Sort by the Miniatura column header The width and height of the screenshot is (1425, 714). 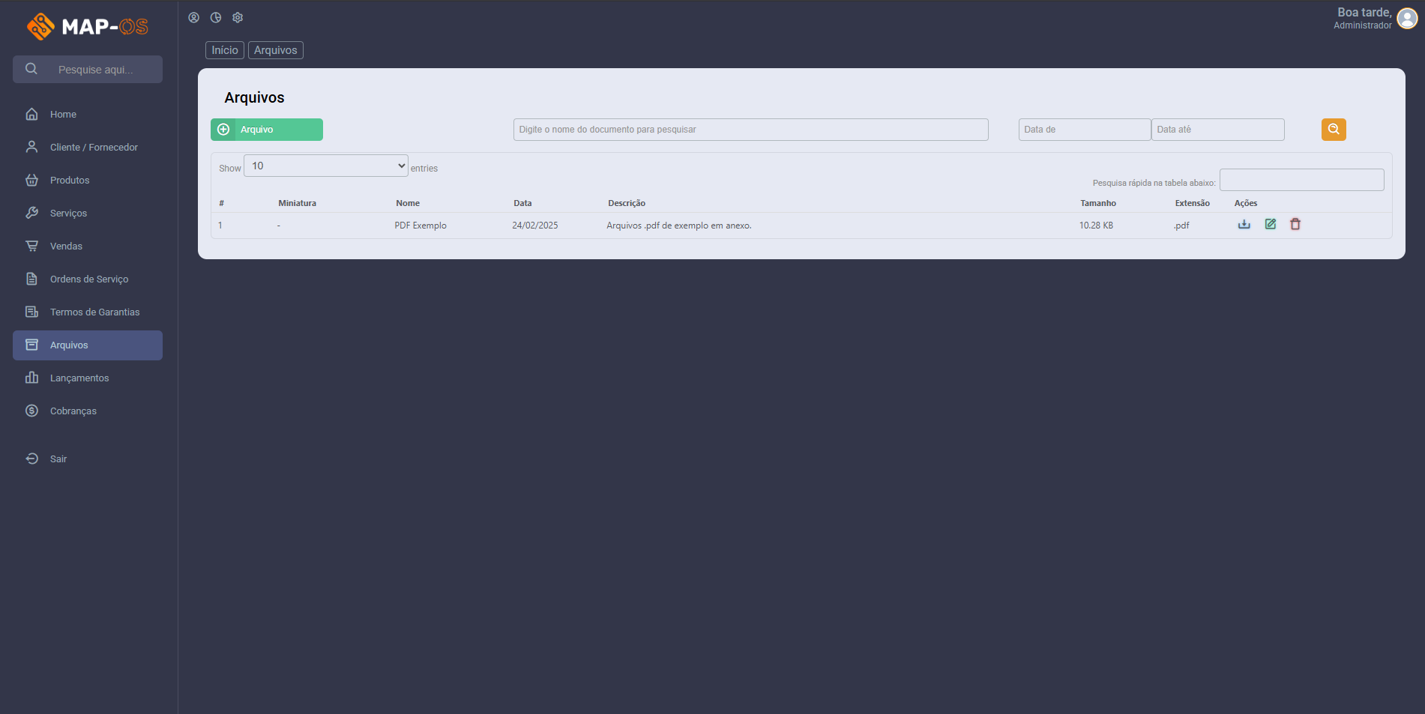pyautogui.click(x=298, y=203)
